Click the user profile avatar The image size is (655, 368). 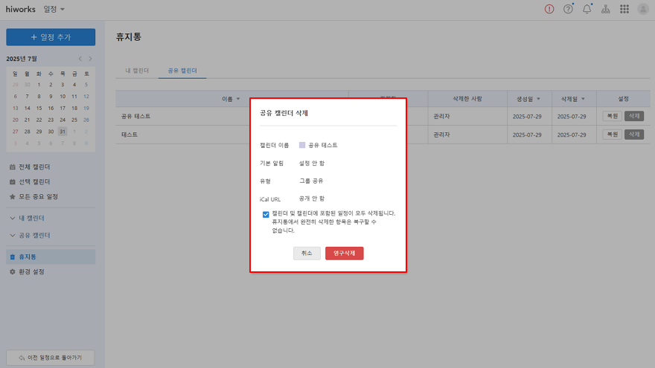[643, 9]
